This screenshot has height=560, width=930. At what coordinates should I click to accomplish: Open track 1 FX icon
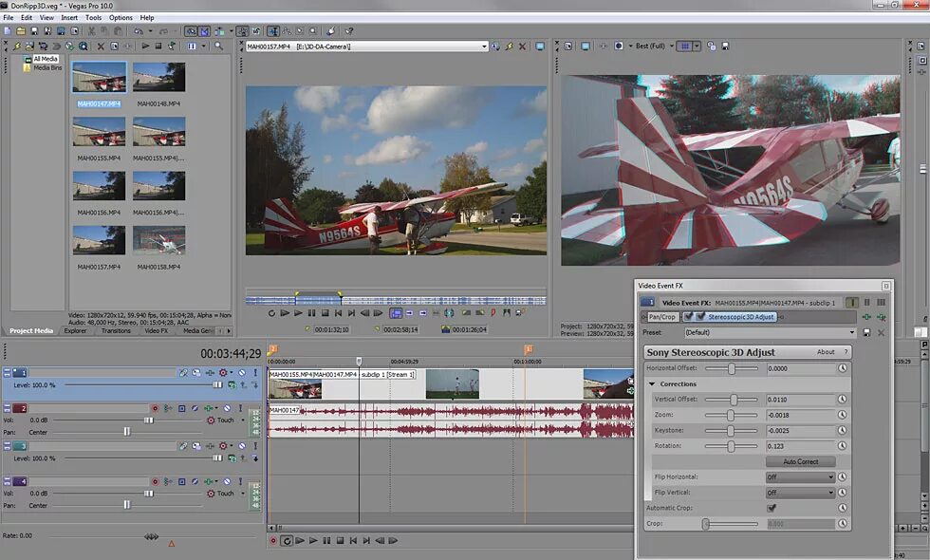click(210, 372)
